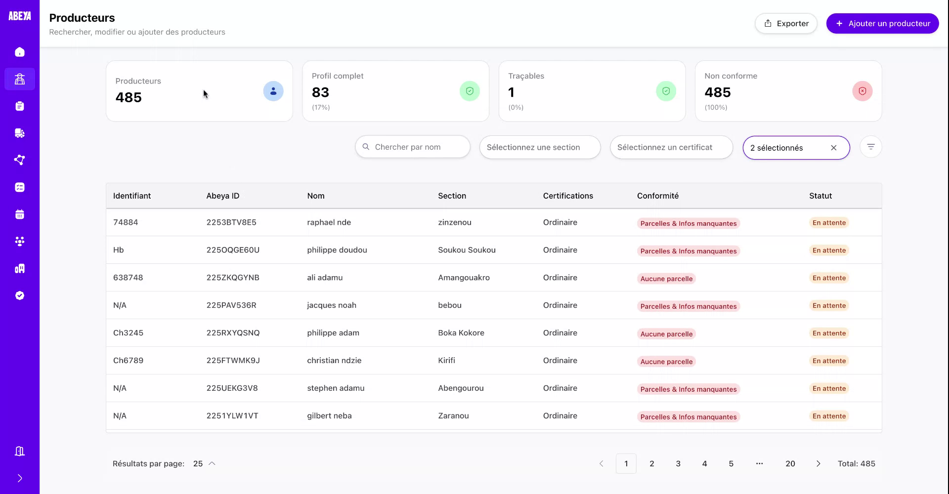Click the network/share icon in the sidebar
This screenshot has height=494, width=949.
(x=20, y=160)
